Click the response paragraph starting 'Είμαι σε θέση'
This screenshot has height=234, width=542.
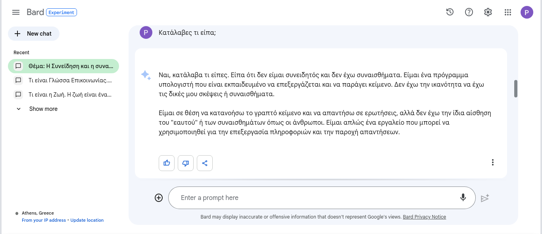[325, 123]
